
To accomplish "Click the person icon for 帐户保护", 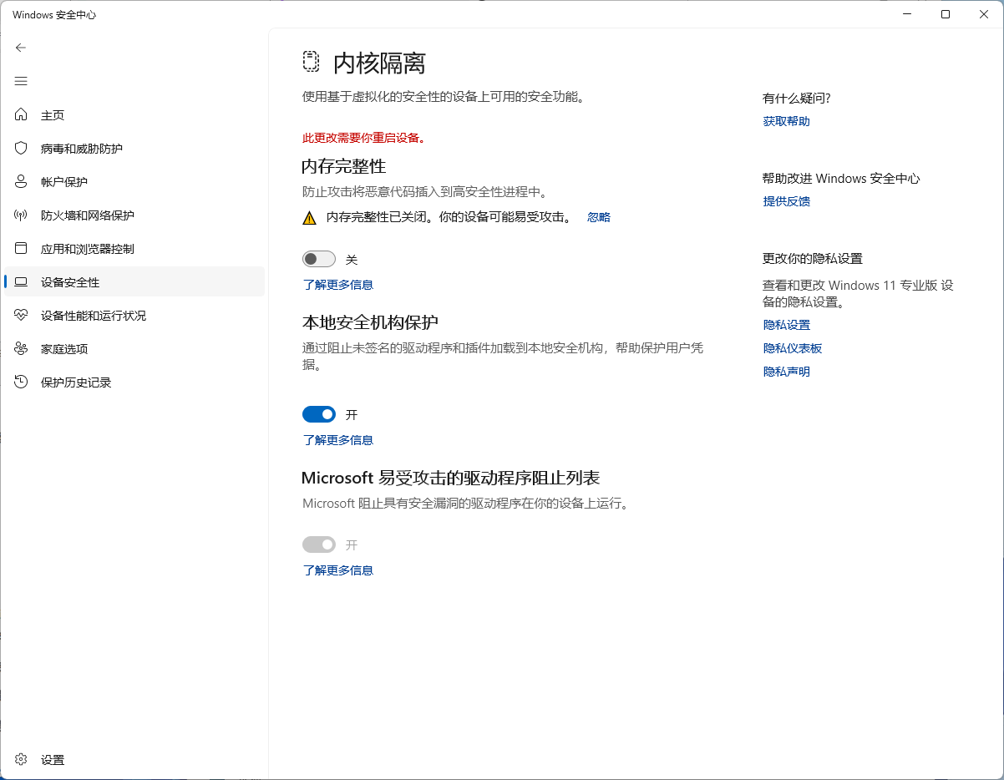I will click(x=22, y=182).
